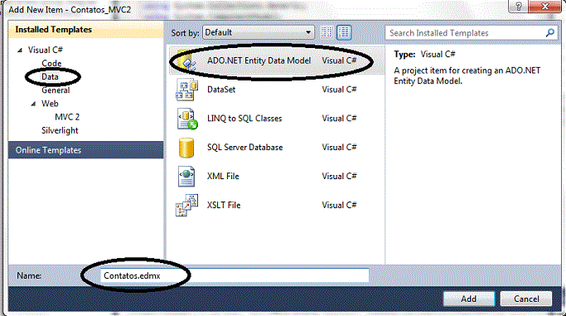Select the Visual C# root category
The width and height of the screenshot is (566, 316).
pyautogui.click(x=45, y=50)
